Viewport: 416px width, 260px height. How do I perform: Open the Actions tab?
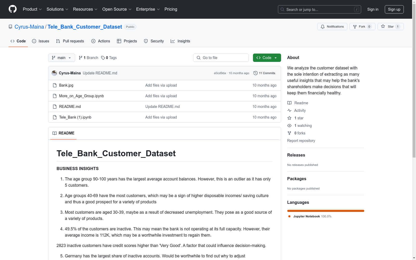101,41
